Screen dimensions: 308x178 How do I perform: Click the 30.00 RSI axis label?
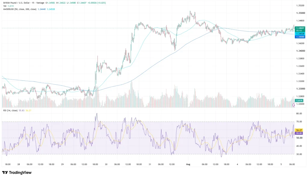(299, 154)
